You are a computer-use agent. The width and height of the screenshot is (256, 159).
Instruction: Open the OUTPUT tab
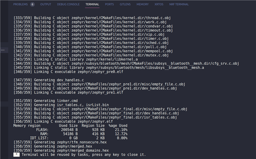(x=46, y=4)
